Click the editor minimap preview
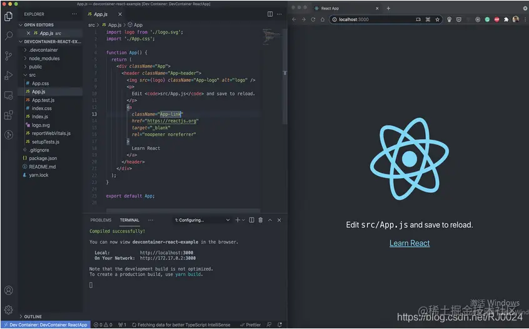This screenshot has height=329, width=529. point(272,37)
